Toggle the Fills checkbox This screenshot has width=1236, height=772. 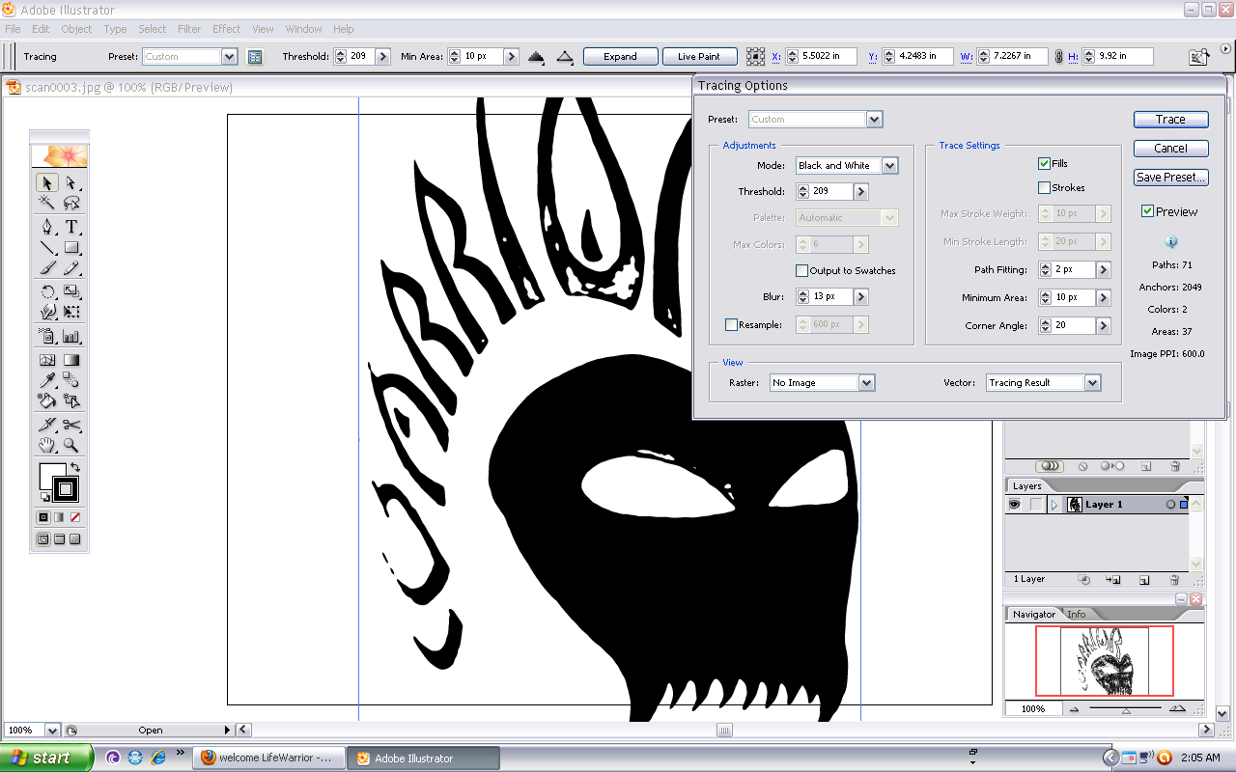1044,164
